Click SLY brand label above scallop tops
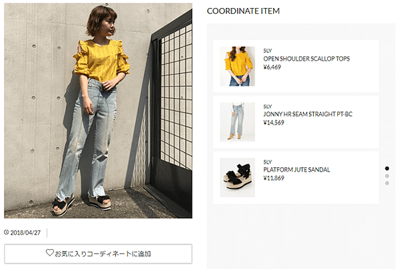Screen dimensions: 399x269 tap(267, 51)
